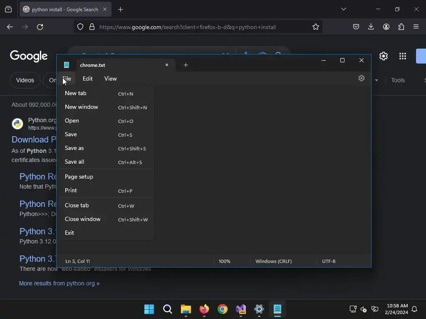Open Firefox hamburger application menu
Viewport: 426px width, 319px height.
point(416,27)
